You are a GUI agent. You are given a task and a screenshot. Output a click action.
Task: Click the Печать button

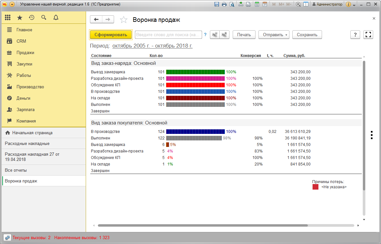tap(244, 35)
